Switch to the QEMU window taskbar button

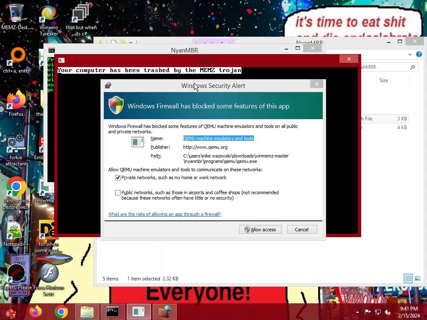click(x=138, y=312)
